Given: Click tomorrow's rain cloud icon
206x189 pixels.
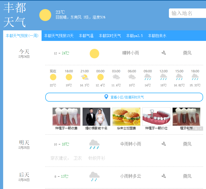Looking at the screenshot, I should tap(94, 144).
